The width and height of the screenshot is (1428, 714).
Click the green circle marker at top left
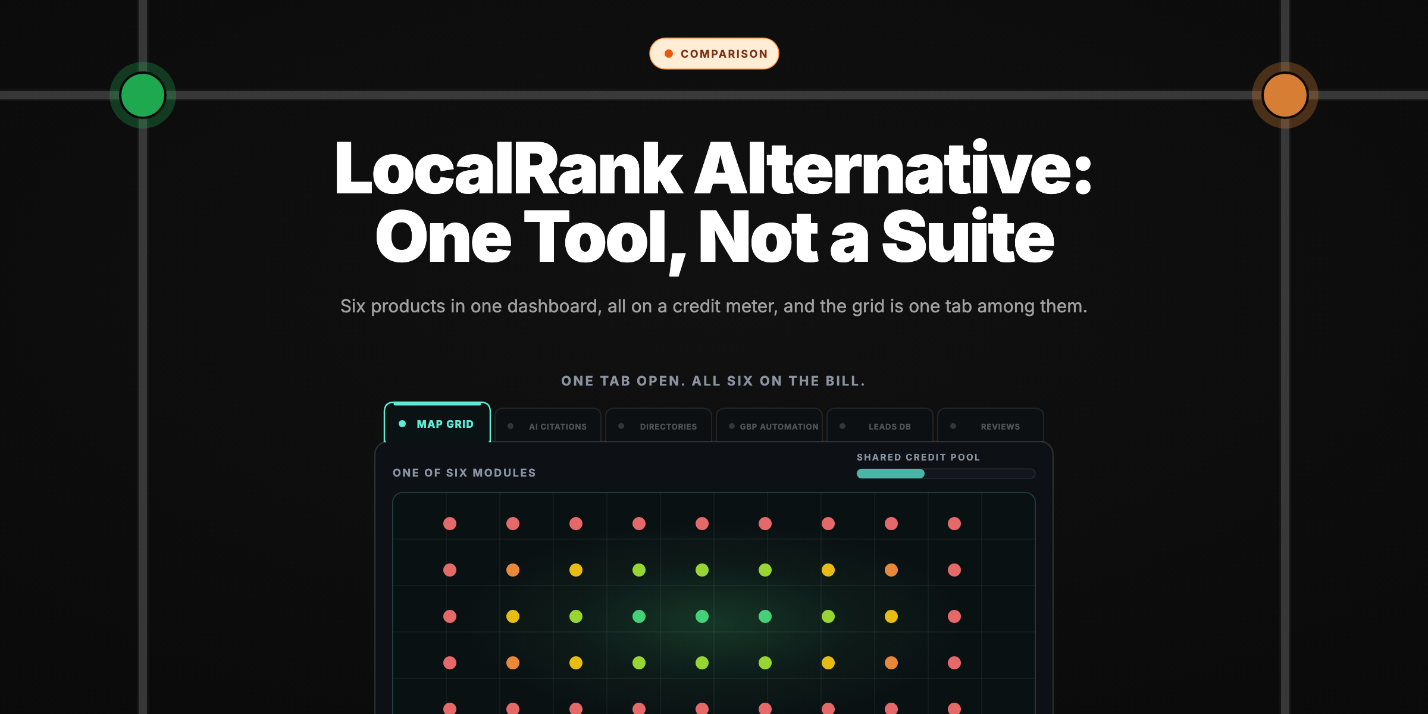(143, 95)
